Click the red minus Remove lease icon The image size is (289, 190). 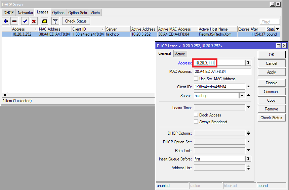[14, 21]
